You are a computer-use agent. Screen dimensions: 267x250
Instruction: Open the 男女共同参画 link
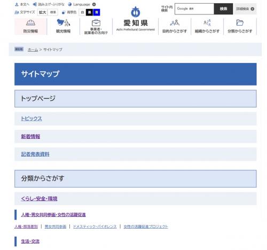(x=56, y=226)
